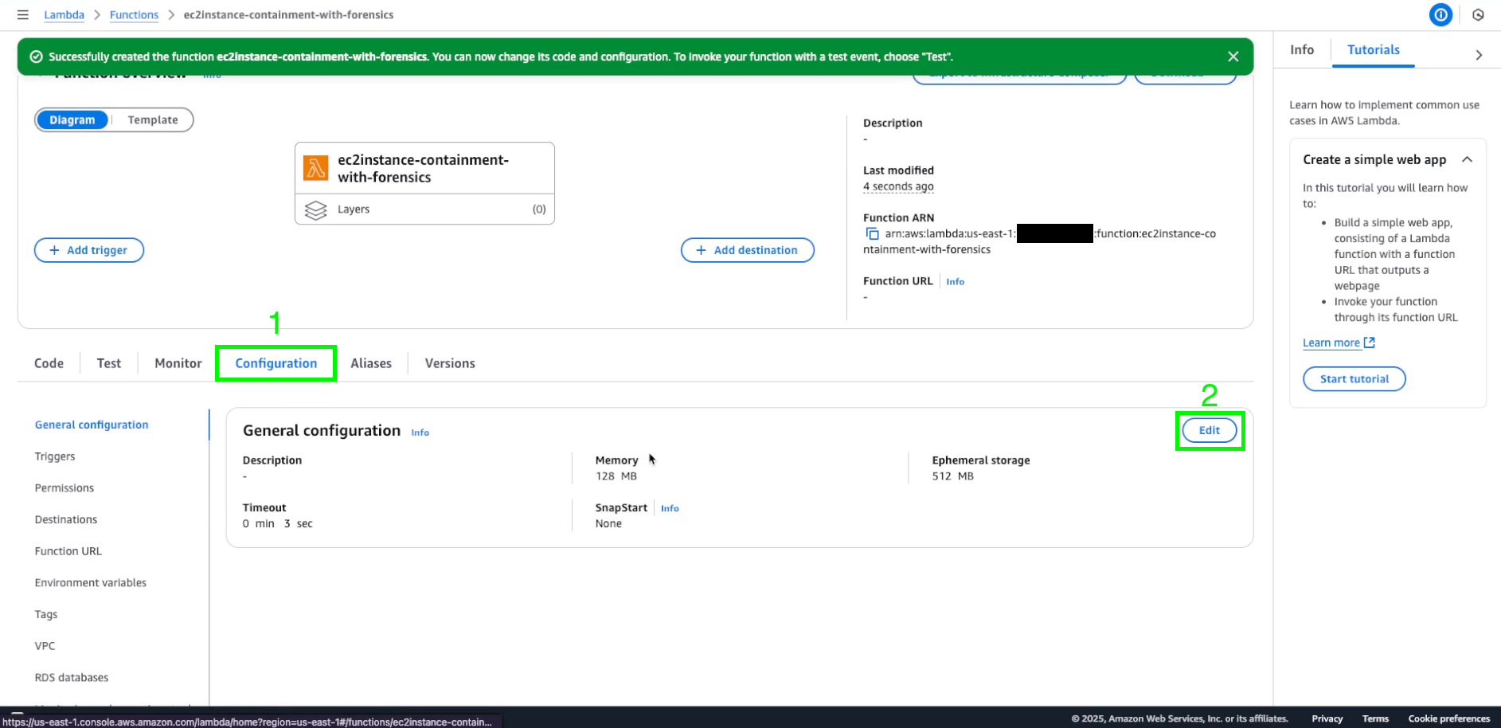
Task: Select Destinations in the side menu
Action: click(x=66, y=519)
